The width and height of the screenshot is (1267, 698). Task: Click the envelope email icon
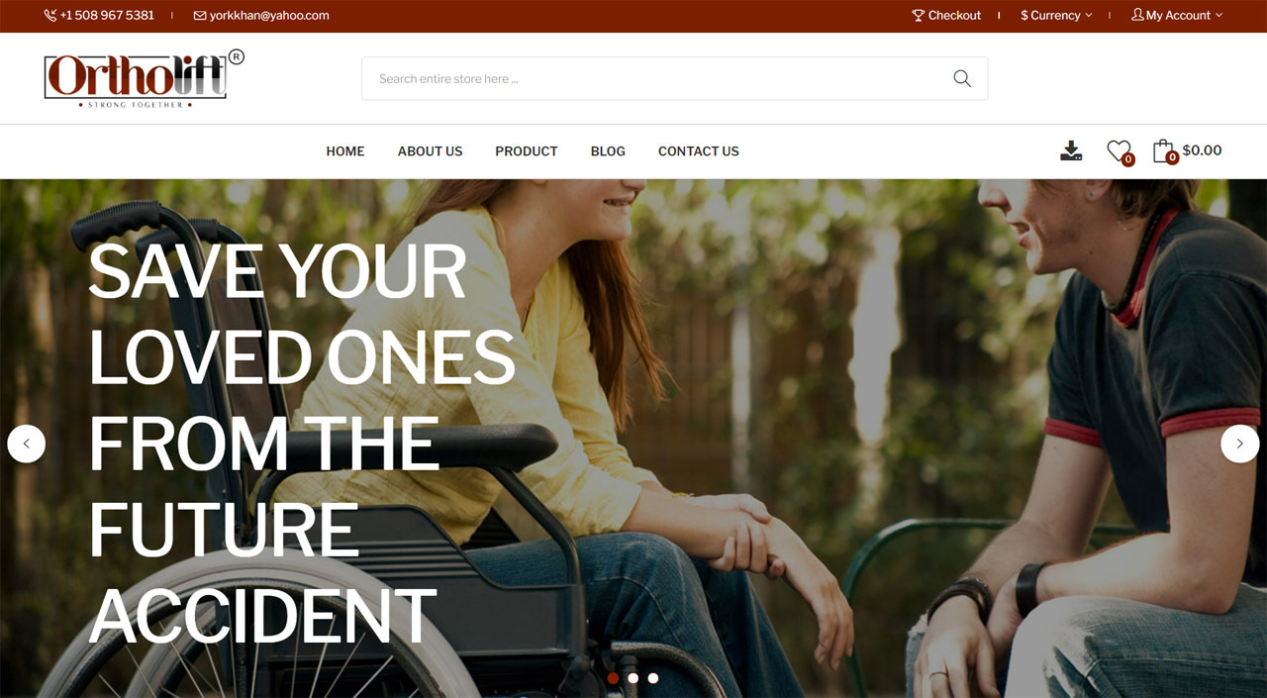point(200,16)
